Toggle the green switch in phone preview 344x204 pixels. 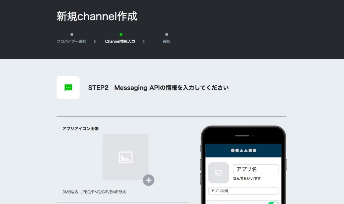[273, 203]
